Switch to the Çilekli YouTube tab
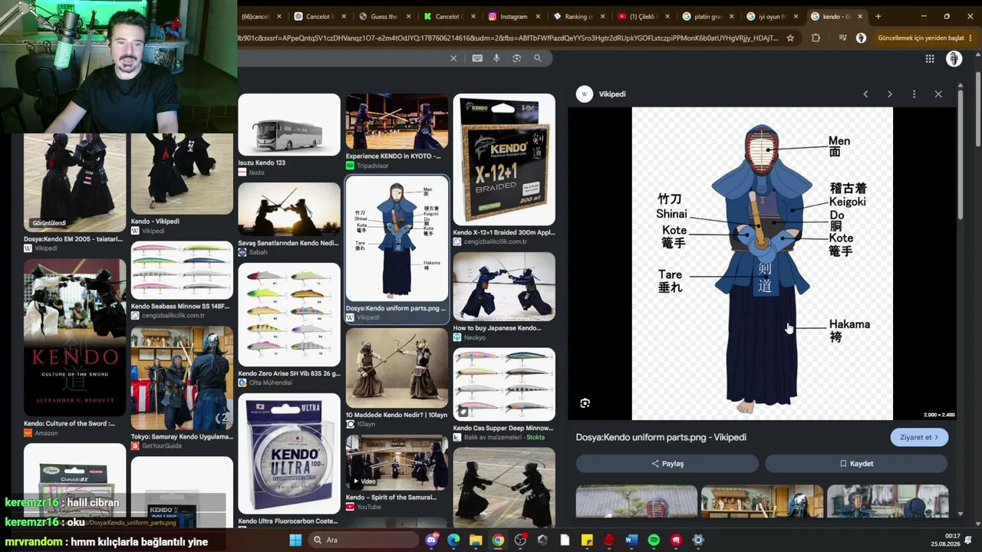 (x=643, y=16)
